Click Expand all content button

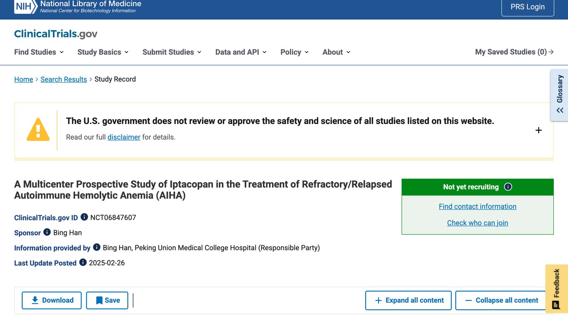(408, 300)
